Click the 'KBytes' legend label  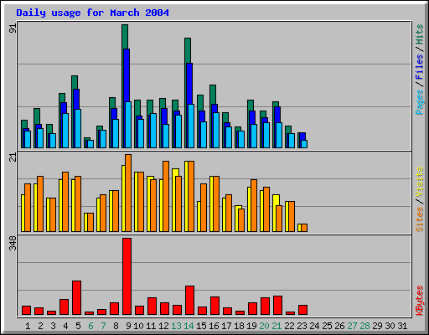[419, 301]
